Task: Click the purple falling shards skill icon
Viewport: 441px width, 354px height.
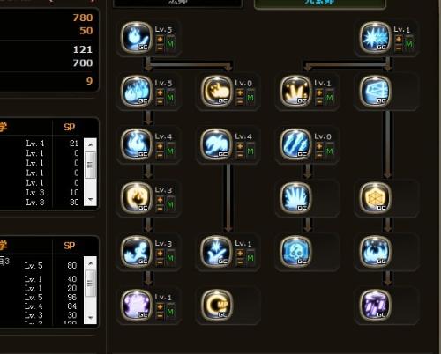Action: tap(375, 305)
